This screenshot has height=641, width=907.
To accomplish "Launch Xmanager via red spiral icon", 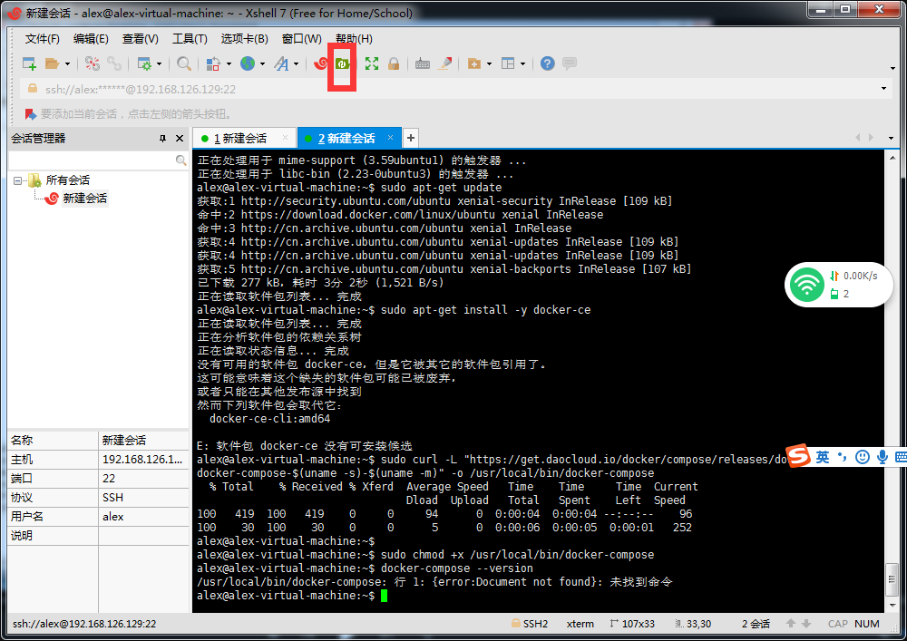I will click(320, 63).
